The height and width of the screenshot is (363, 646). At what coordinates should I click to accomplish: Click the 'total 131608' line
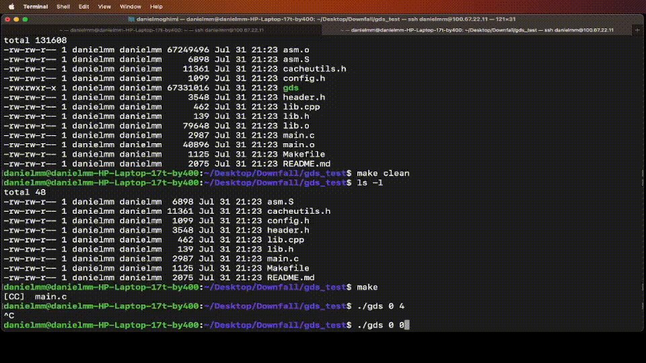click(x=35, y=40)
